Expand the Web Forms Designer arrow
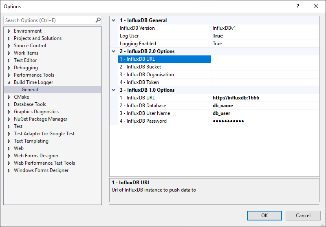 (9, 156)
